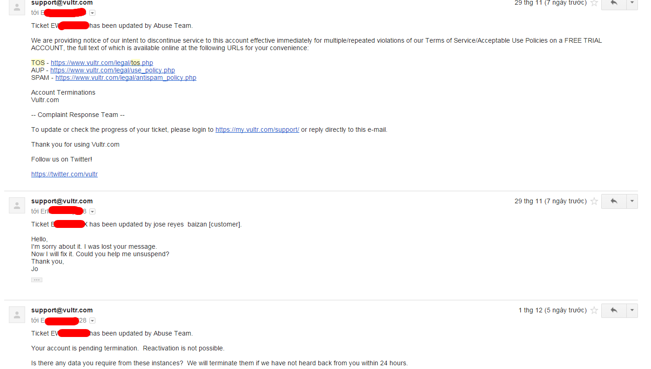
Task: Open more options dropdown for third message
Action: [632, 311]
